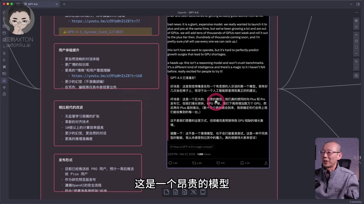Click the zoom to selection icon
This screenshot has height=204, width=364.
pyautogui.click(x=356, y=27)
